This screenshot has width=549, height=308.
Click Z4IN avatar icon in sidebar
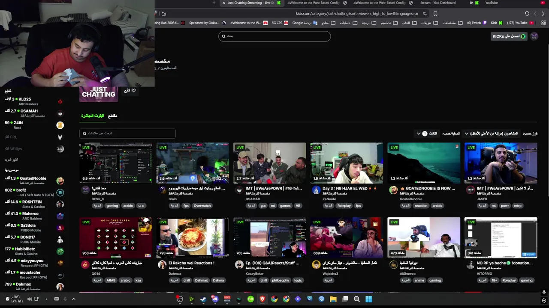coord(60,125)
